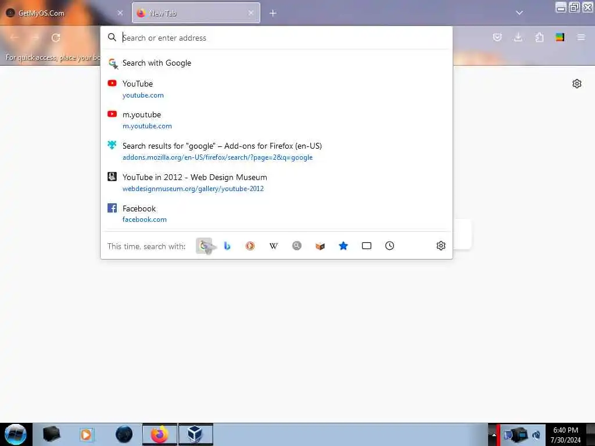Open new tab page customize gear
595x446 pixels.
pos(577,84)
